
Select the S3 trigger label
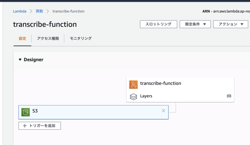click(35, 111)
